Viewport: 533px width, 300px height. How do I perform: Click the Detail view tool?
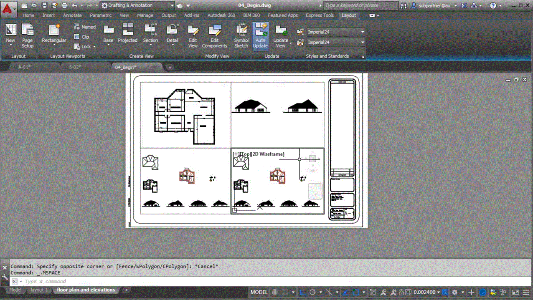(173, 34)
